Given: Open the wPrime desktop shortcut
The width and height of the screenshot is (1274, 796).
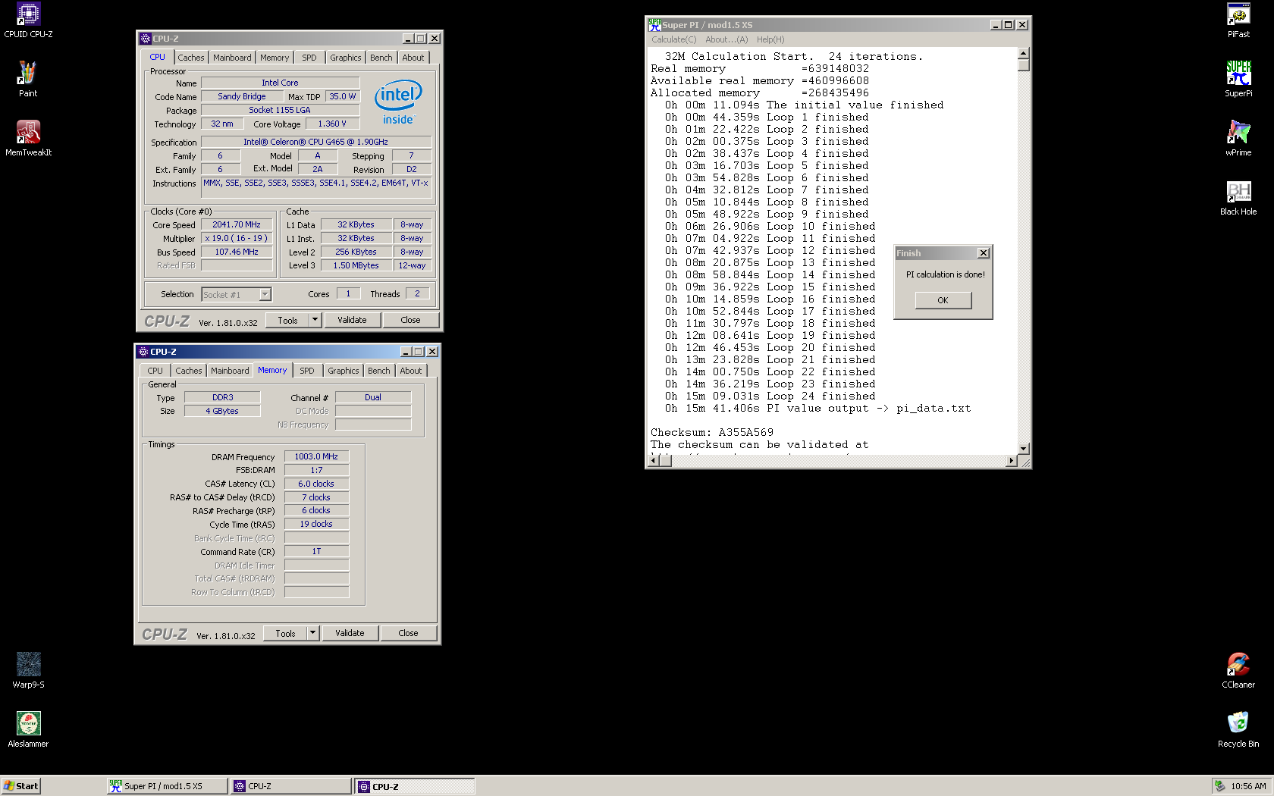Looking at the screenshot, I should coord(1238,138).
